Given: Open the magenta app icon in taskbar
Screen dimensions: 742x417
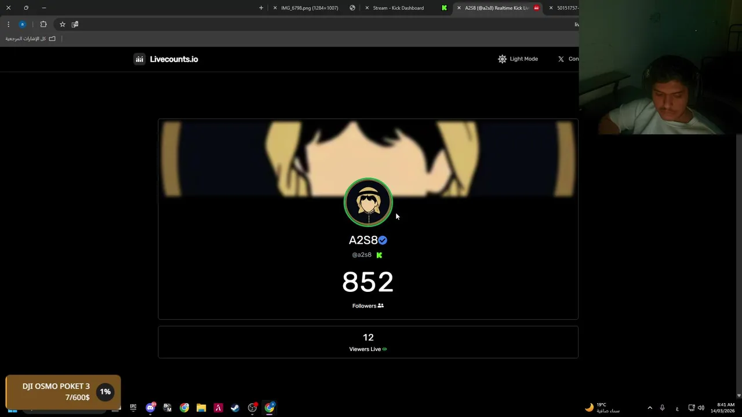Looking at the screenshot, I should (x=218, y=408).
